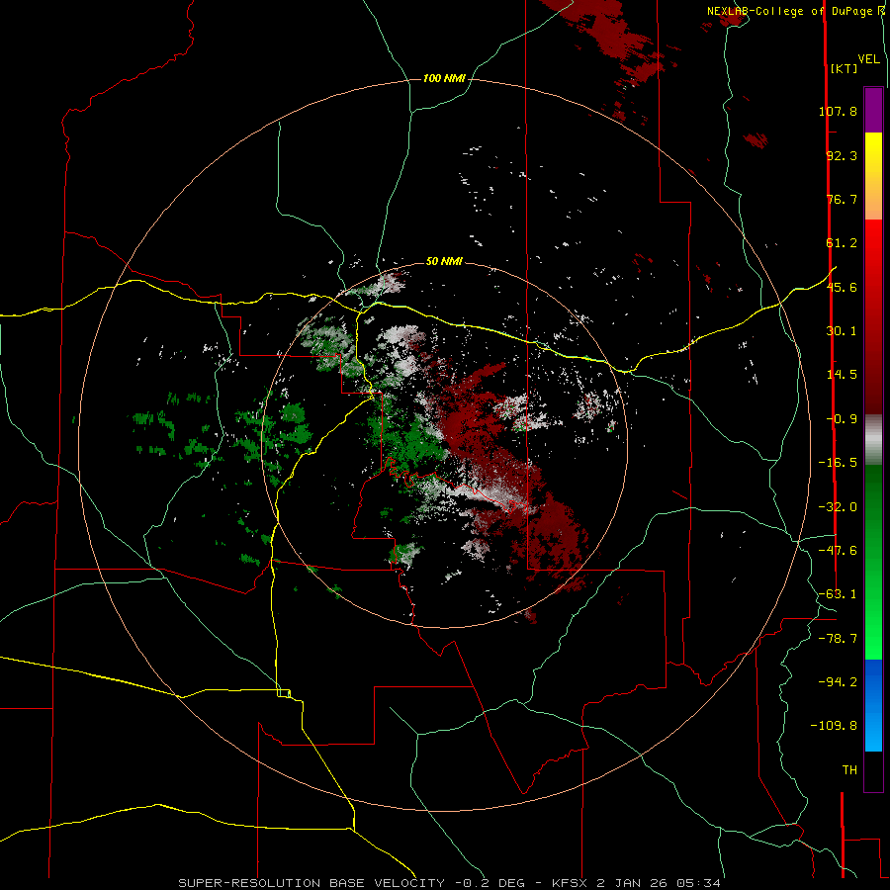Click the -47.6 velocity scale value
The image size is (890, 890).
[x=838, y=551]
